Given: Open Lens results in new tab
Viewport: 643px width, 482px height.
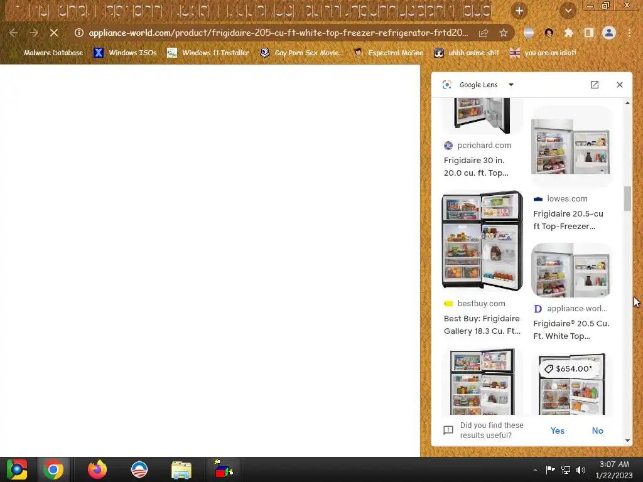Looking at the screenshot, I should click(594, 85).
